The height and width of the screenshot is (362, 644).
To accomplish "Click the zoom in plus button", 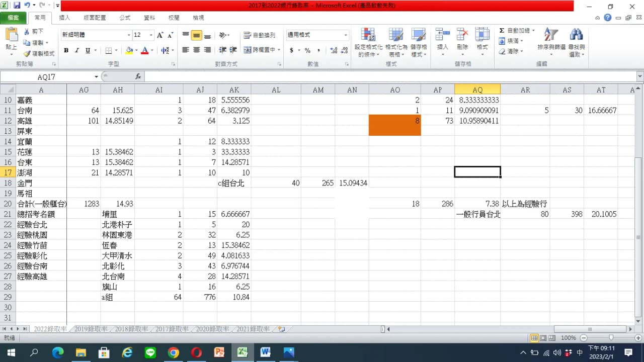I will [x=637, y=338].
